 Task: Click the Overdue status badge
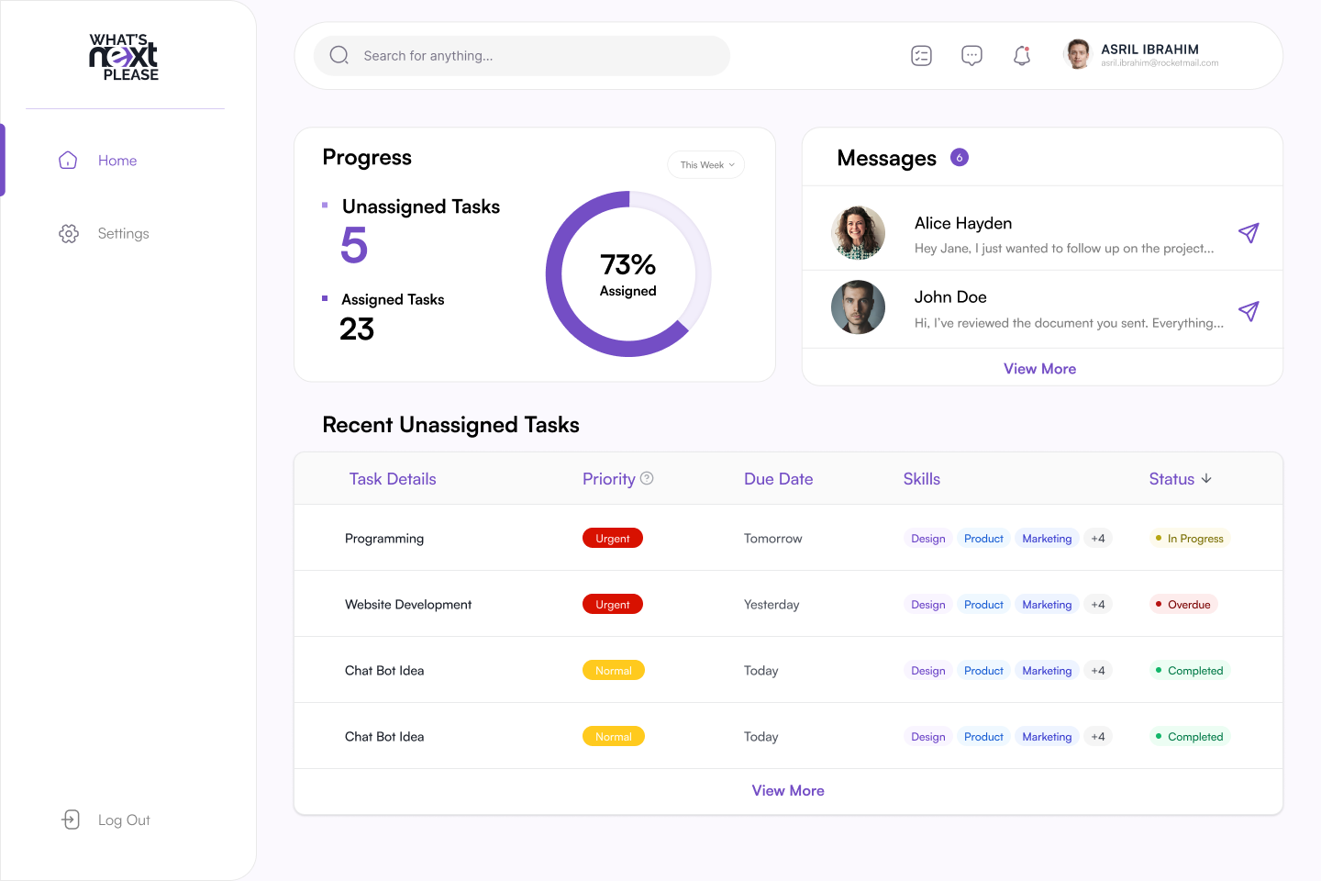point(1183,605)
